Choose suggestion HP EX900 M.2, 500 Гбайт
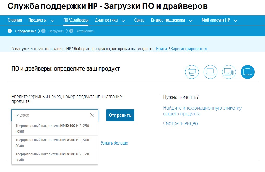Screen dimensions: 265x172 (55, 143)
